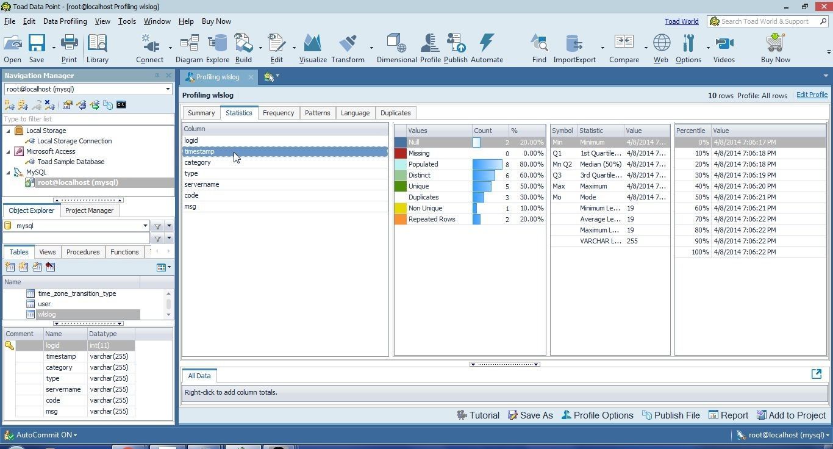This screenshot has height=449, width=833.
Task: Open the SQL Edit tool
Action: tap(277, 49)
